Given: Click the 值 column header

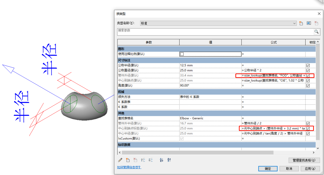Looking at the screenshot, I should (x=211, y=42).
